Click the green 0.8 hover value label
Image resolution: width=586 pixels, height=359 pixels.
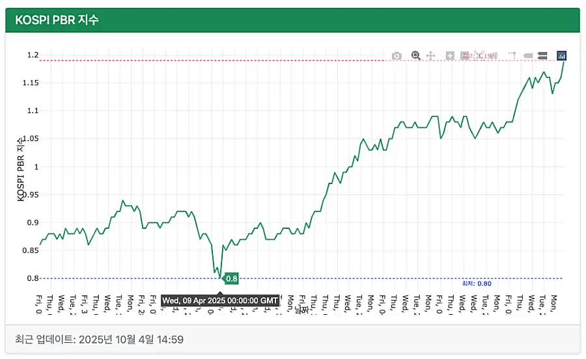pyautogui.click(x=231, y=279)
